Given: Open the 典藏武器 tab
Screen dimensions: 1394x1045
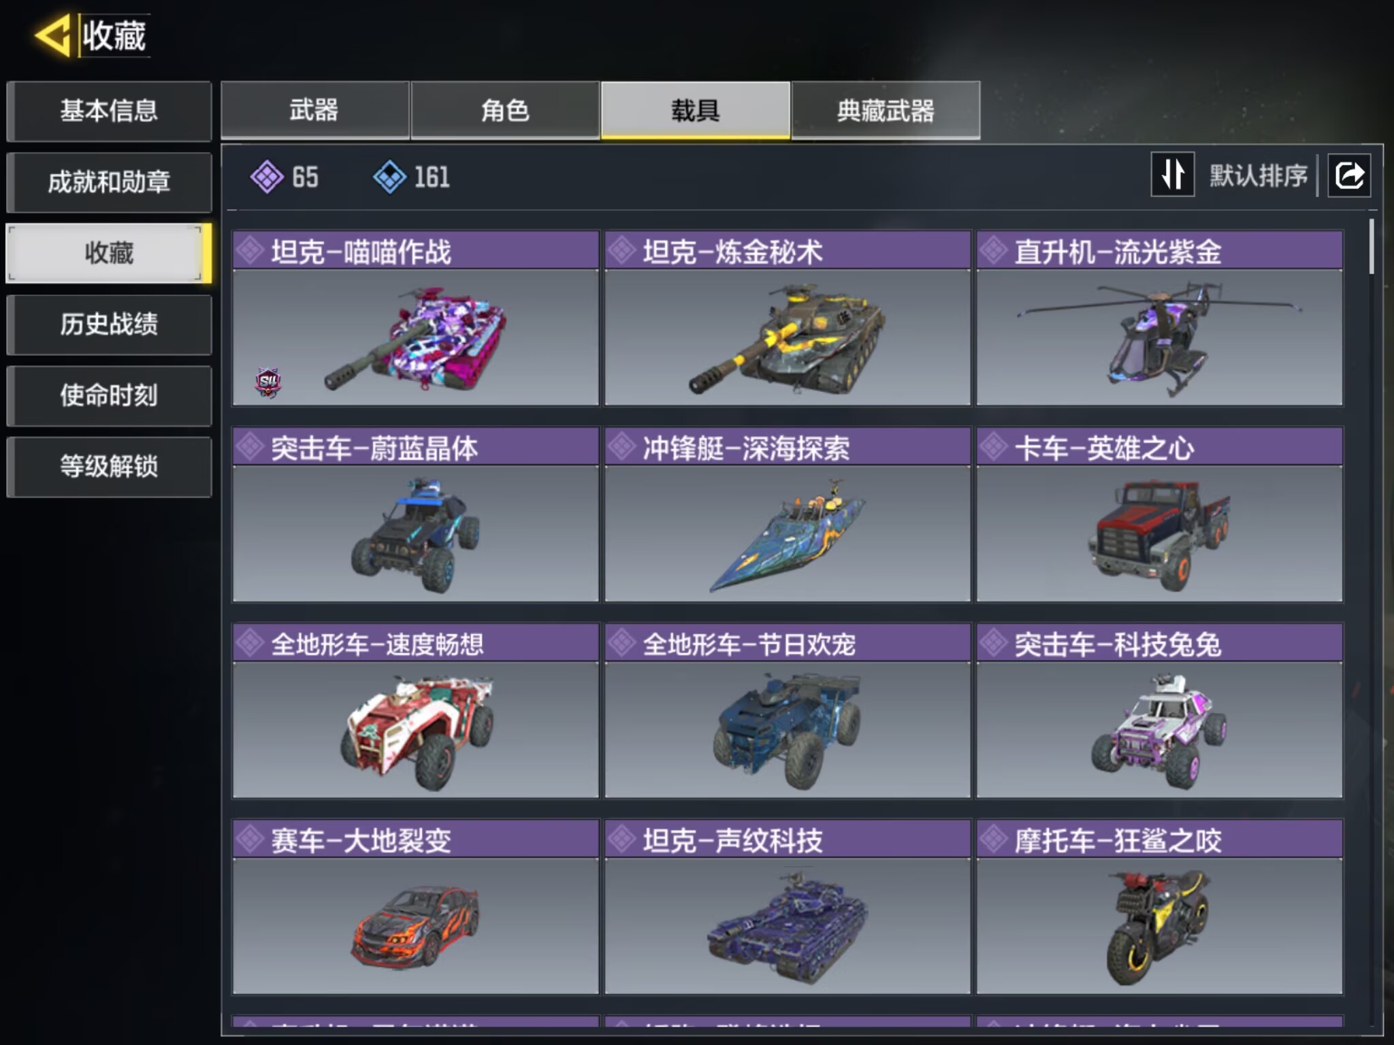Looking at the screenshot, I should pos(886,110).
